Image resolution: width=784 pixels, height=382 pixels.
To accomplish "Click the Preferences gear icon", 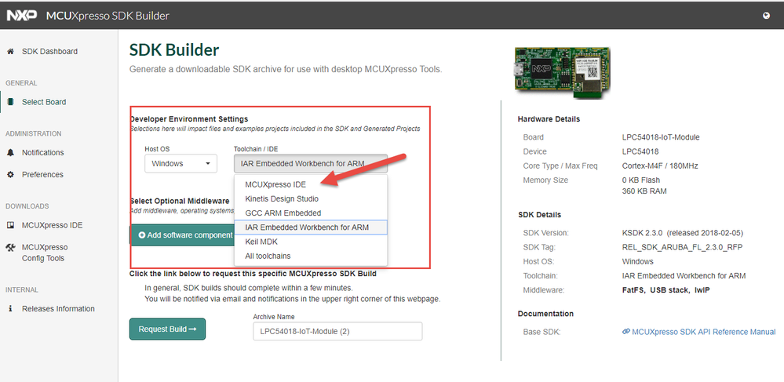I will click(10, 174).
